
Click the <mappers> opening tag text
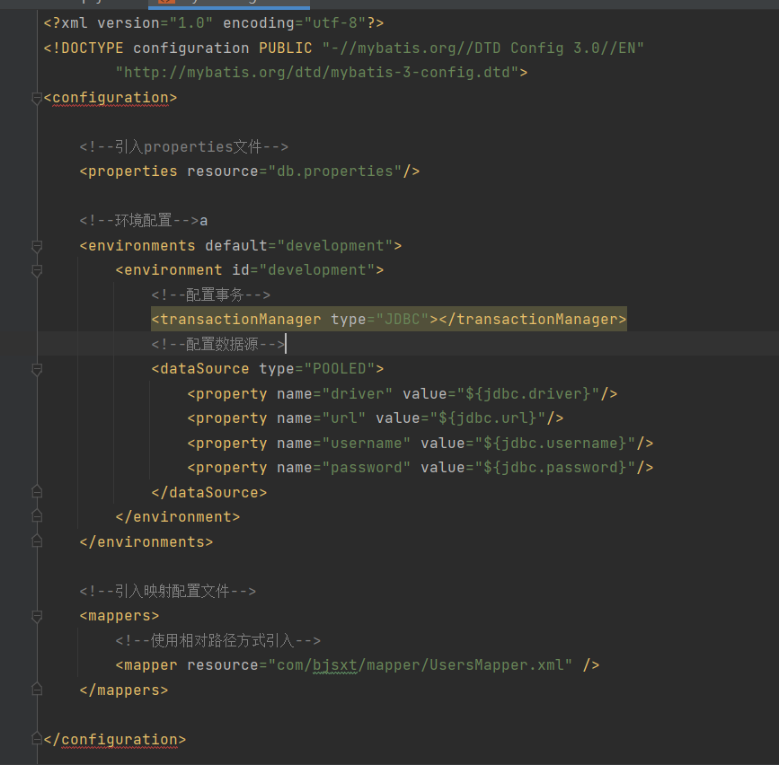(x=120, y=616)
